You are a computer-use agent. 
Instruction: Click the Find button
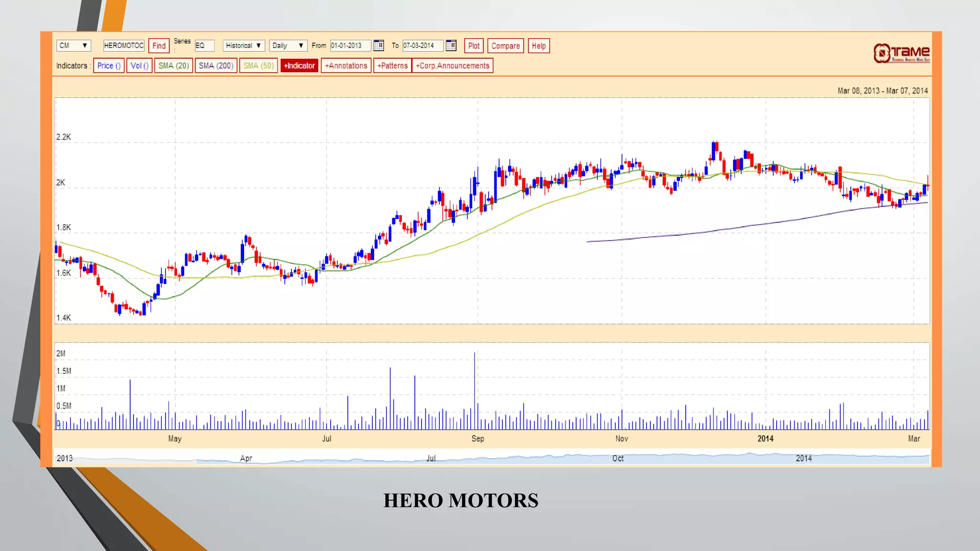point(159,46)
